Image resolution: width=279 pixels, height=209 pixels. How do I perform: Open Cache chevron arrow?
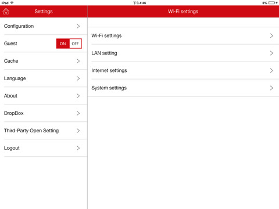(x=78, y=61)
